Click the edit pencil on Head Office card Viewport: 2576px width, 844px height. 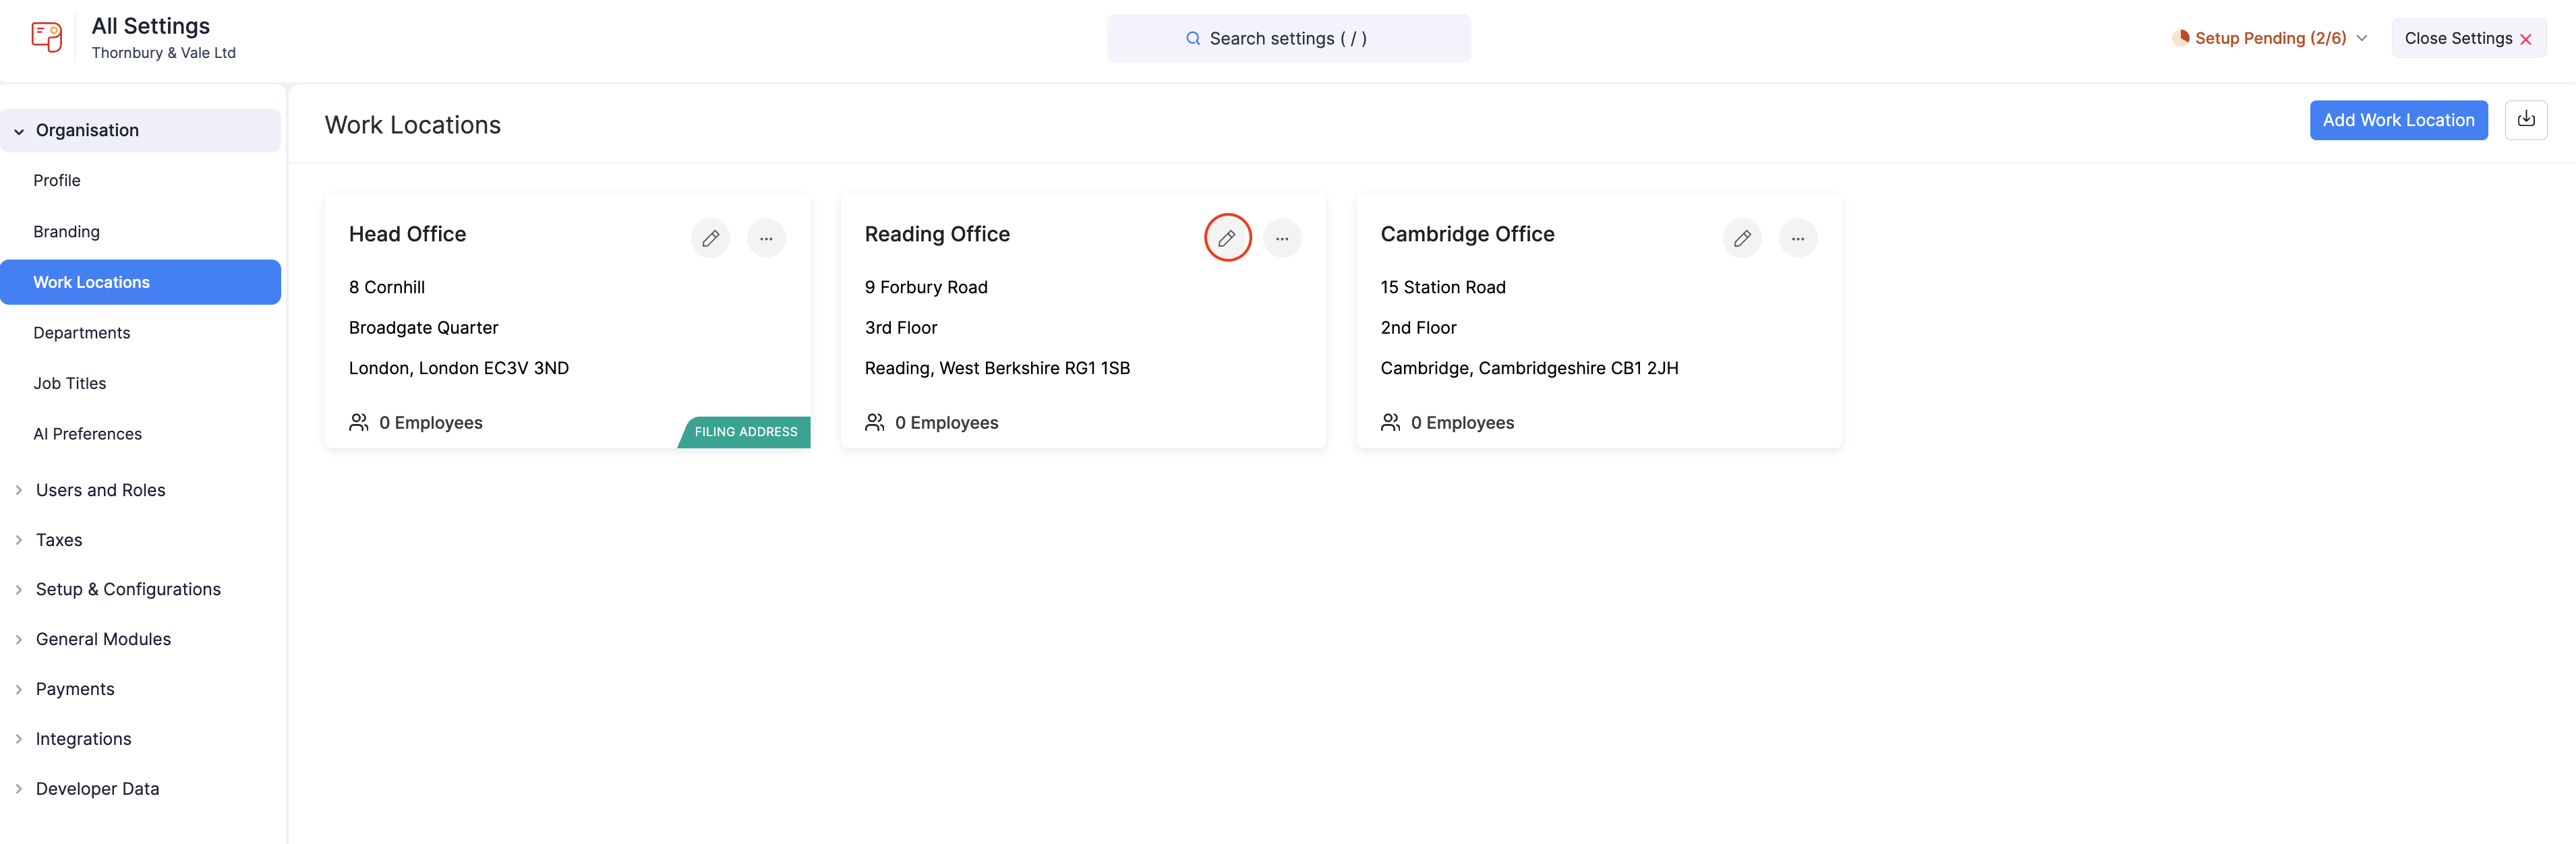click(x=710, y=238)
